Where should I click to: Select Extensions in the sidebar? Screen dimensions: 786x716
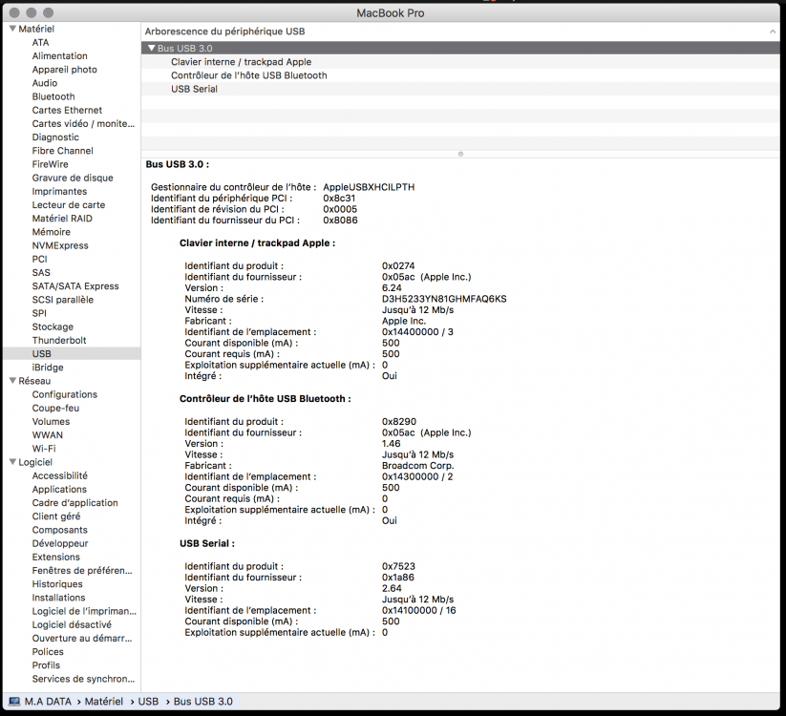[56, 557]
